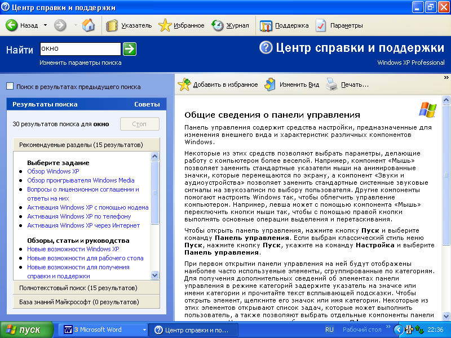Expand Полнотекстовый поиск (15 результатов) section
451x338 pixels.
(x=86, y=288)
